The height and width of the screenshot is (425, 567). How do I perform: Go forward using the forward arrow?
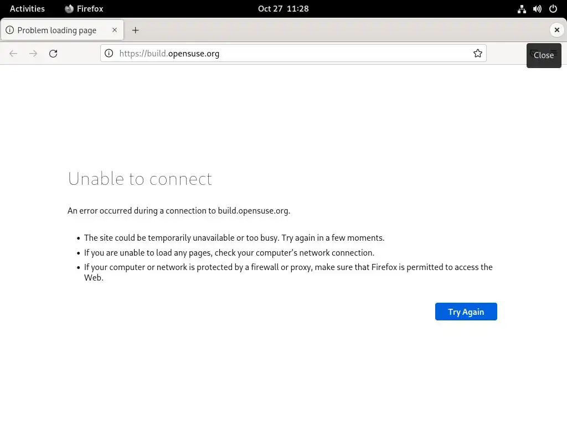point(33,54)
